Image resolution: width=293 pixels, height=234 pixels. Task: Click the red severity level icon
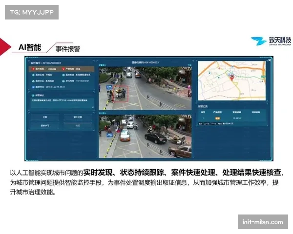coord(63,69)
